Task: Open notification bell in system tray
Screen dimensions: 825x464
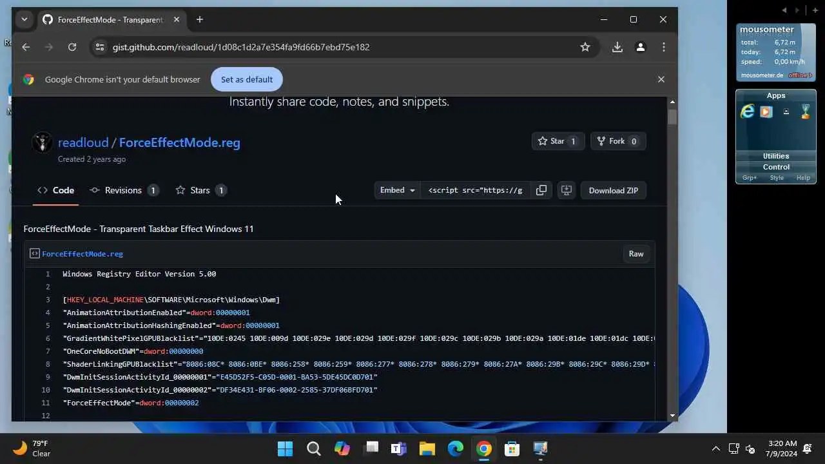Action: point(807,449)
